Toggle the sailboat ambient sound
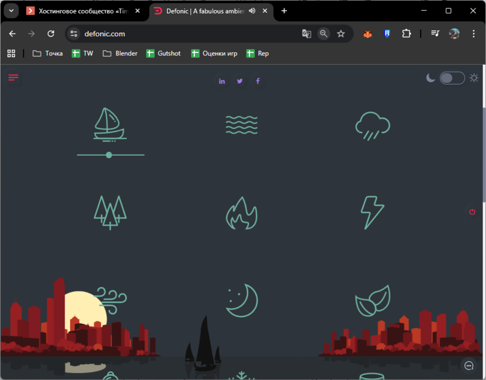Image resolution: width=486 pixels, height=380 pixels. tap(110, 124)
